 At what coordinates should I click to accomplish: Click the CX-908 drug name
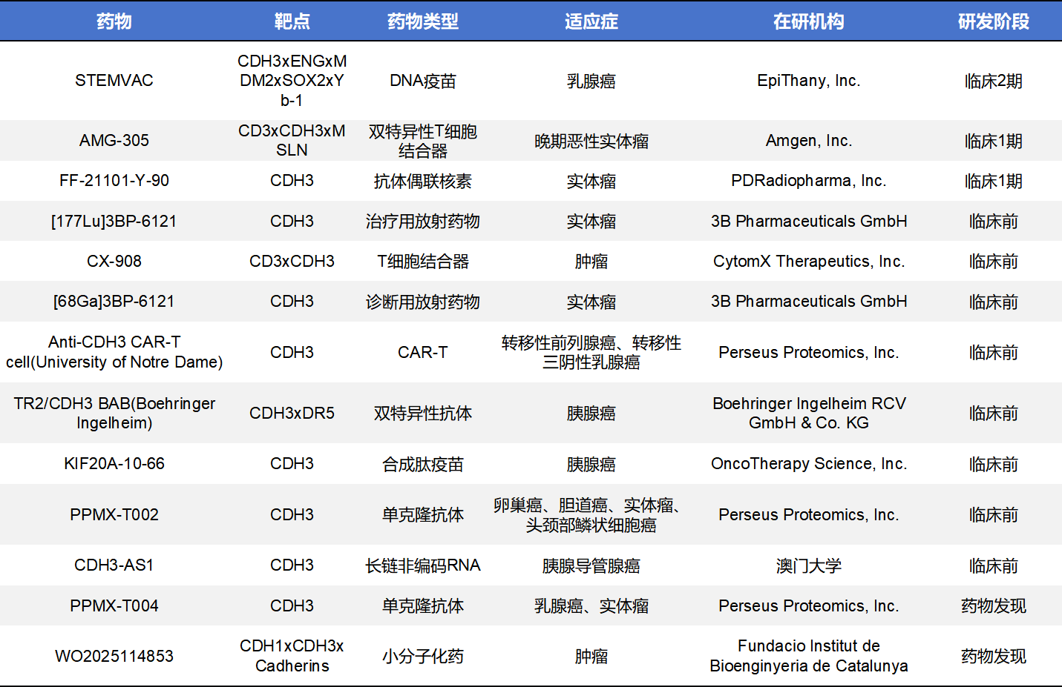114,262
